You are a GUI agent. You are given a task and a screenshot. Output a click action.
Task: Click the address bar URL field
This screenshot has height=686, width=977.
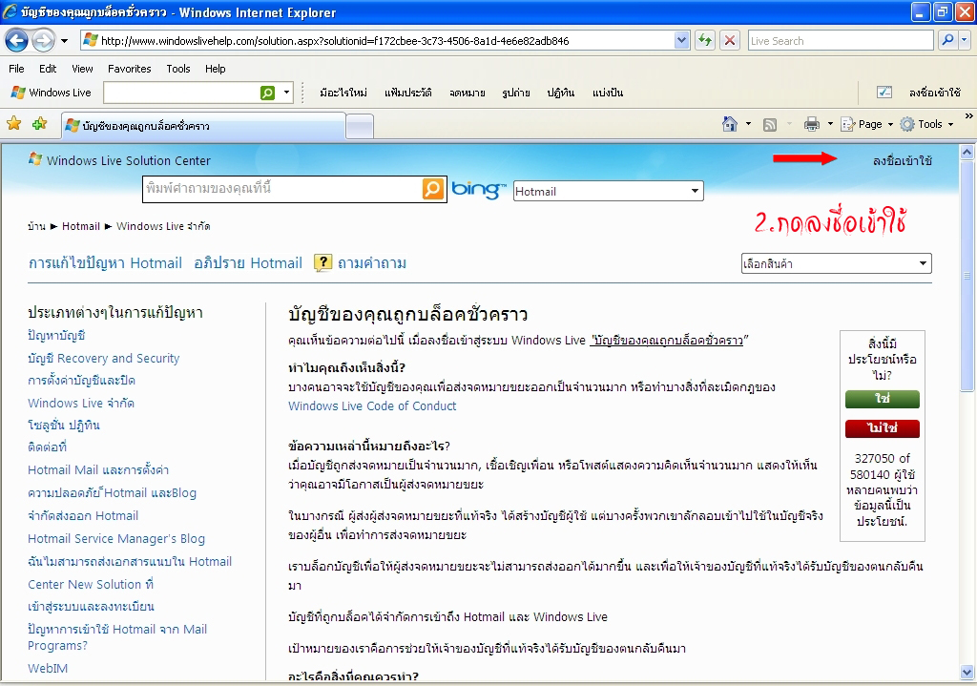[x=377, y=41]
